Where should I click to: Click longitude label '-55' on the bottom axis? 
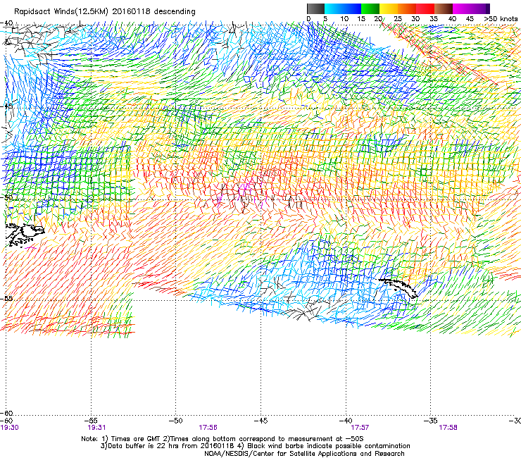pos(91,421)
